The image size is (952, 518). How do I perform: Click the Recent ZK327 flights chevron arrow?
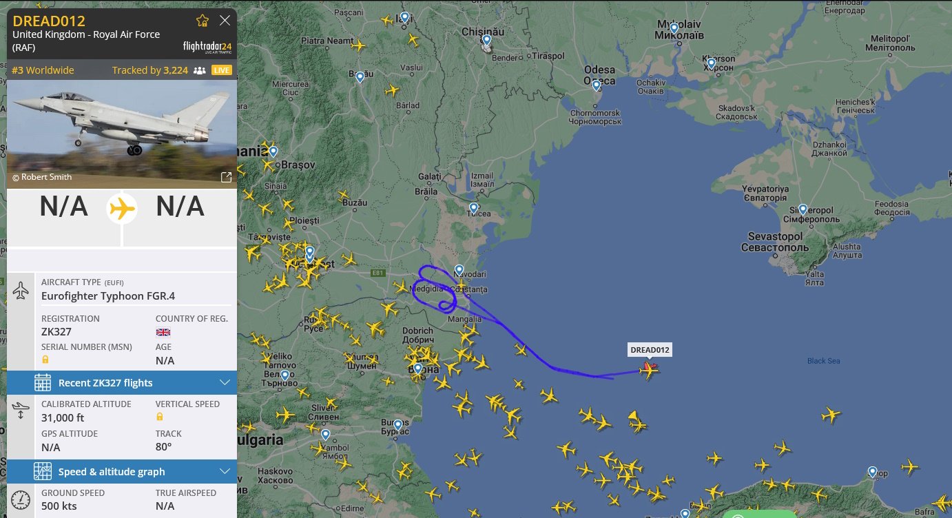pos(225,382)
